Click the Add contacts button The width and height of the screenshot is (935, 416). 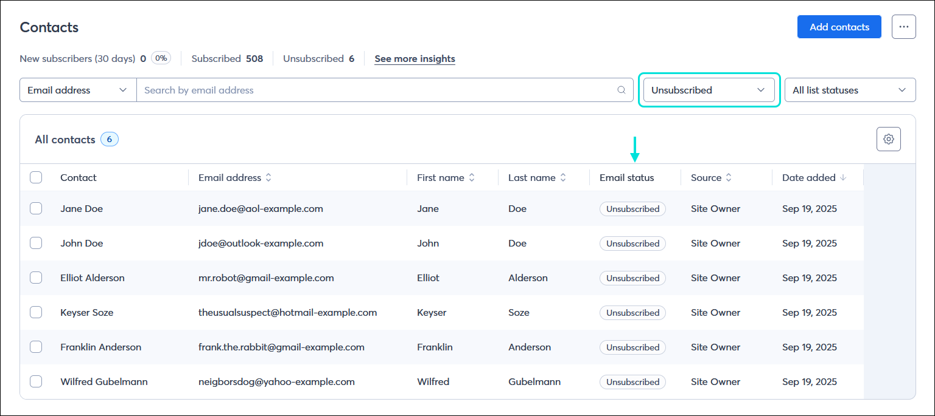pyautogui.click(x=839, y=27)
